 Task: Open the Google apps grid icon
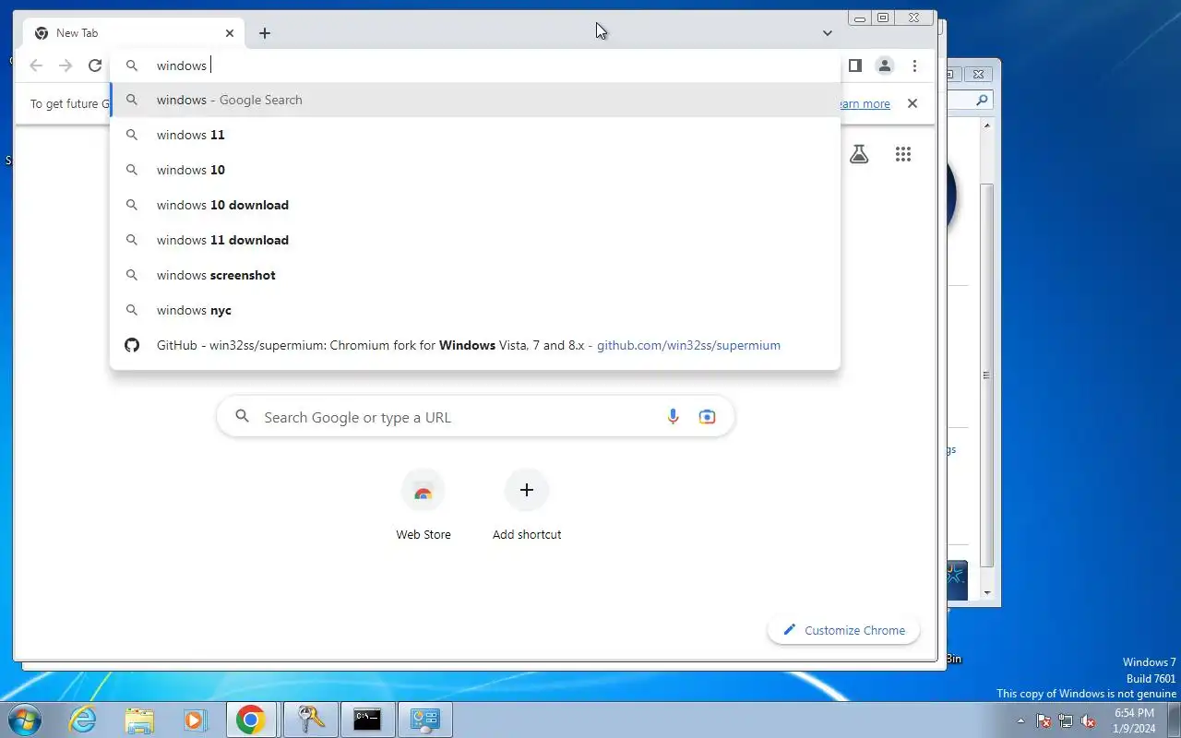903,154
